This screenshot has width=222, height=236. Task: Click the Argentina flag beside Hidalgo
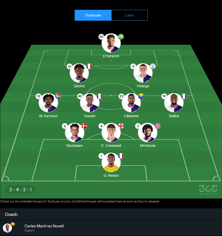pos(153,66)
